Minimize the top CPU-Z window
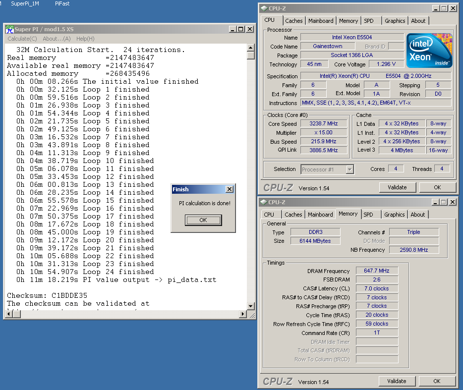The width and height of the screenshot is (463, 390). click(x=436, y=8)
